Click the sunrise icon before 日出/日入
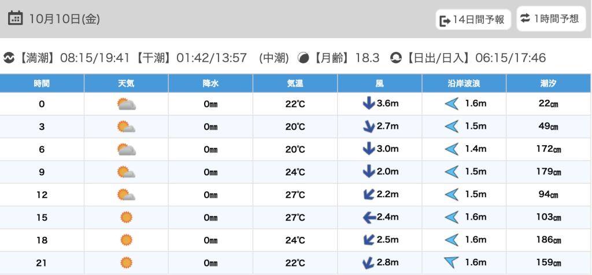Screen dimensions: 592x275 tap(396, 58)
